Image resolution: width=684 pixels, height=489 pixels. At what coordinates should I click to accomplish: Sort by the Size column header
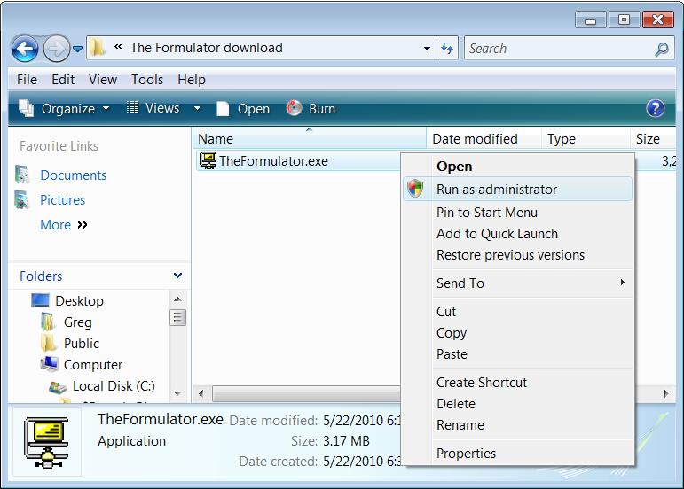click(653, 138)
